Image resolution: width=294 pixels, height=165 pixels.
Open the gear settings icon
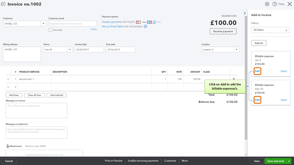267,4
